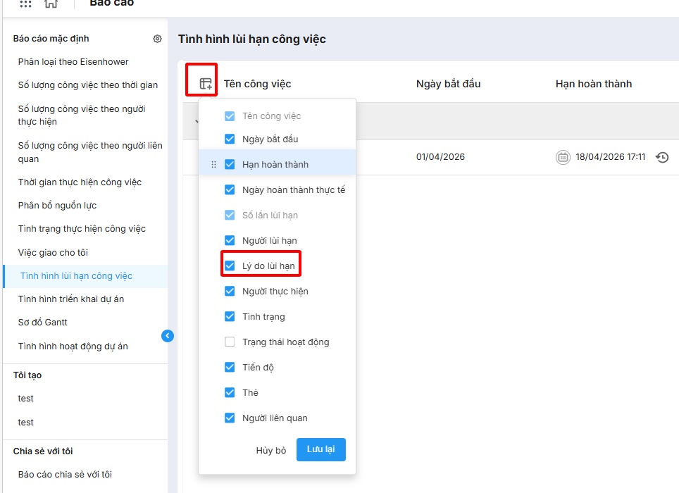Go to home via the house icon
The height and width of the screenshot is (493, 679).
point(51,4)
